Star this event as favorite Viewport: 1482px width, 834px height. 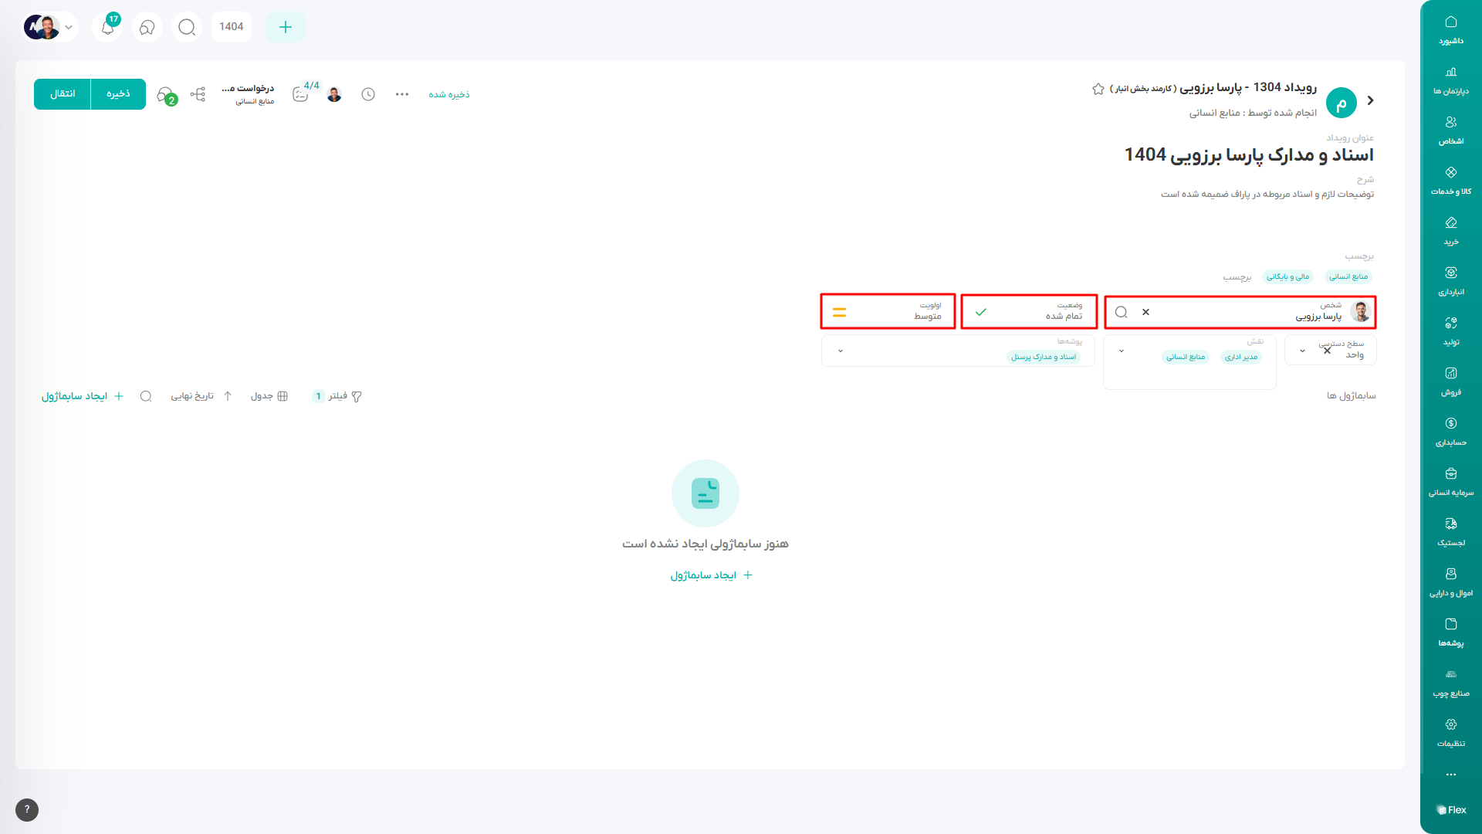pos(1098,89)
